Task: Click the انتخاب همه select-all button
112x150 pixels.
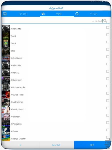Action: click(56, 145)
